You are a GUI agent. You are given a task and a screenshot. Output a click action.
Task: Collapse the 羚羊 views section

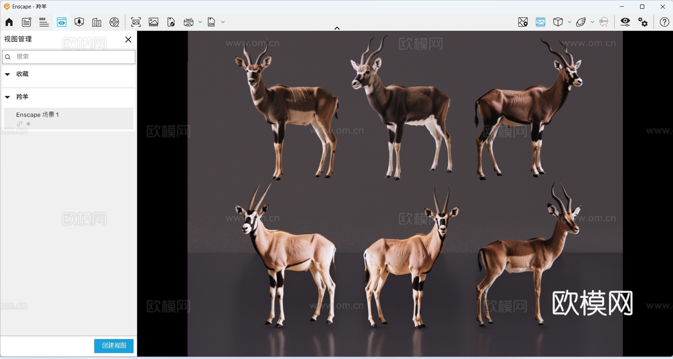tap(7, 97)
